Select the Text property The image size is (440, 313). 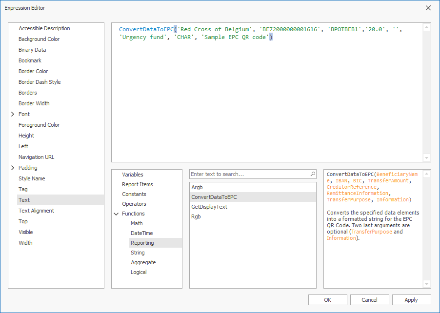pyautogui.click(x=24, y=200)
